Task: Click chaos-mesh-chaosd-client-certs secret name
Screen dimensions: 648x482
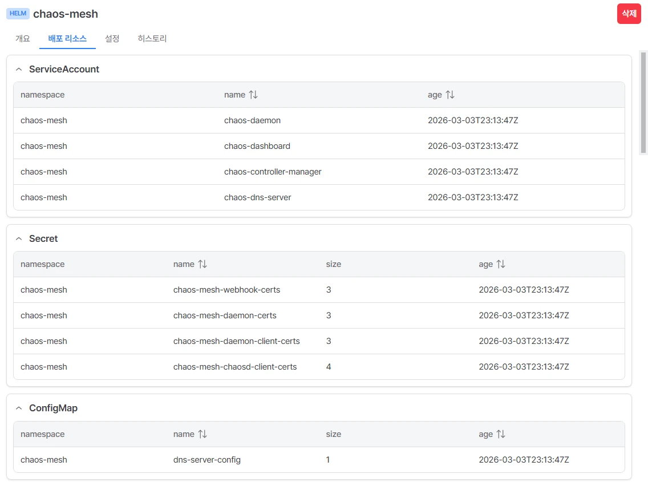Action: click(235, 367)
